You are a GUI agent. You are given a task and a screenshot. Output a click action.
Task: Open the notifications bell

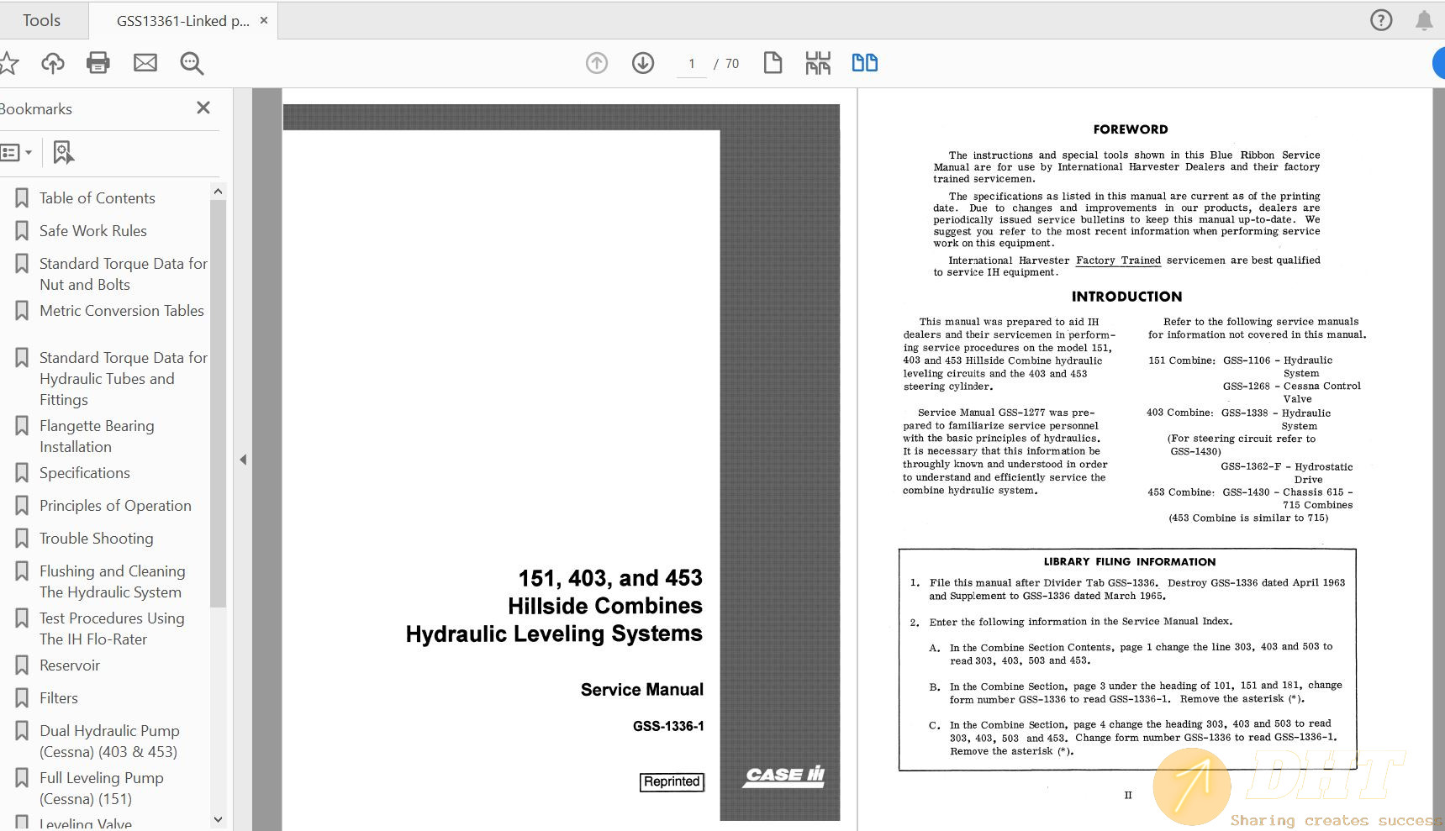point(1424,20)
